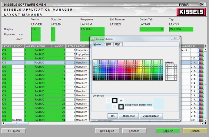Click horizontal scrollbar left arrow
Viewport: 209px width, 137px height.
[3, 123]
